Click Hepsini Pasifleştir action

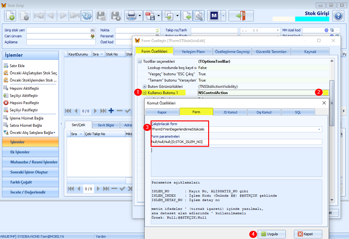(x=24, y=103)
